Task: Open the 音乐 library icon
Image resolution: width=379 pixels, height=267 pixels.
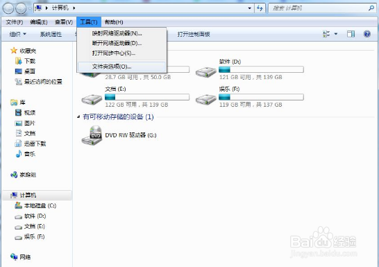Action: (x=18, y=154)
